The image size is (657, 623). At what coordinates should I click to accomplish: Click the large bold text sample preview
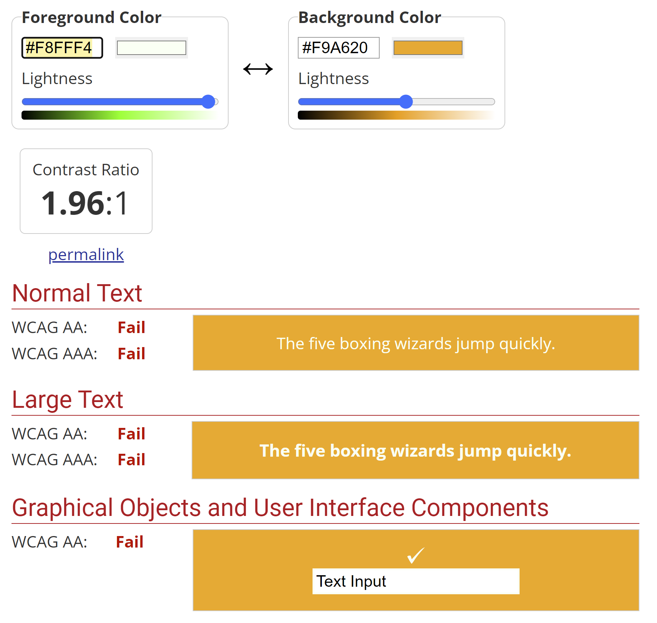coord(416,450)
